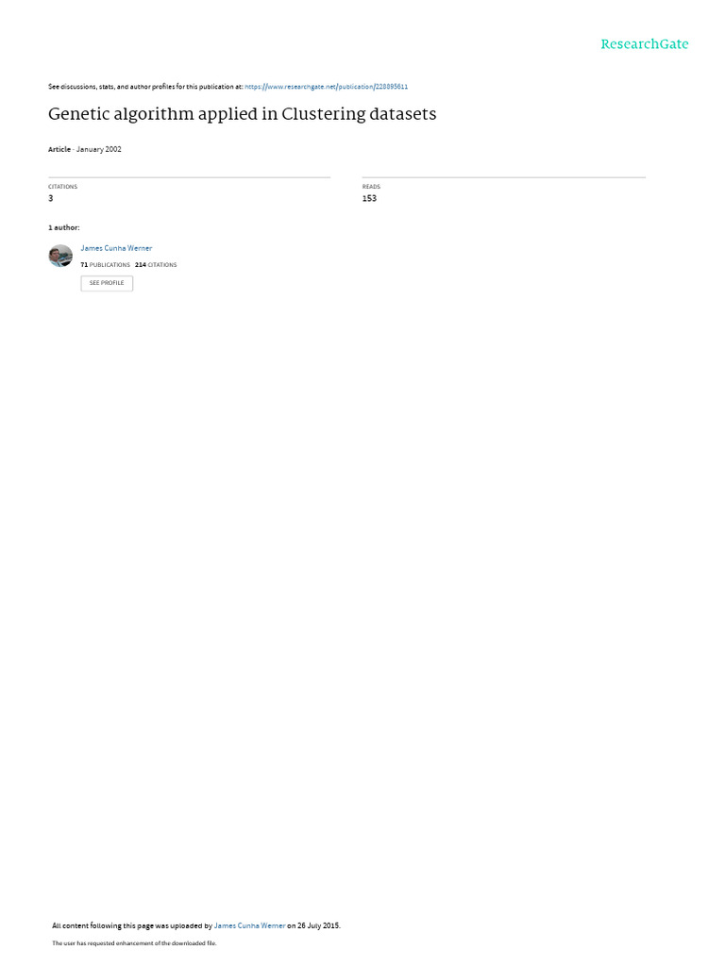
Task: Open James Cunha Werner link in footer
Action: [249, 925]
